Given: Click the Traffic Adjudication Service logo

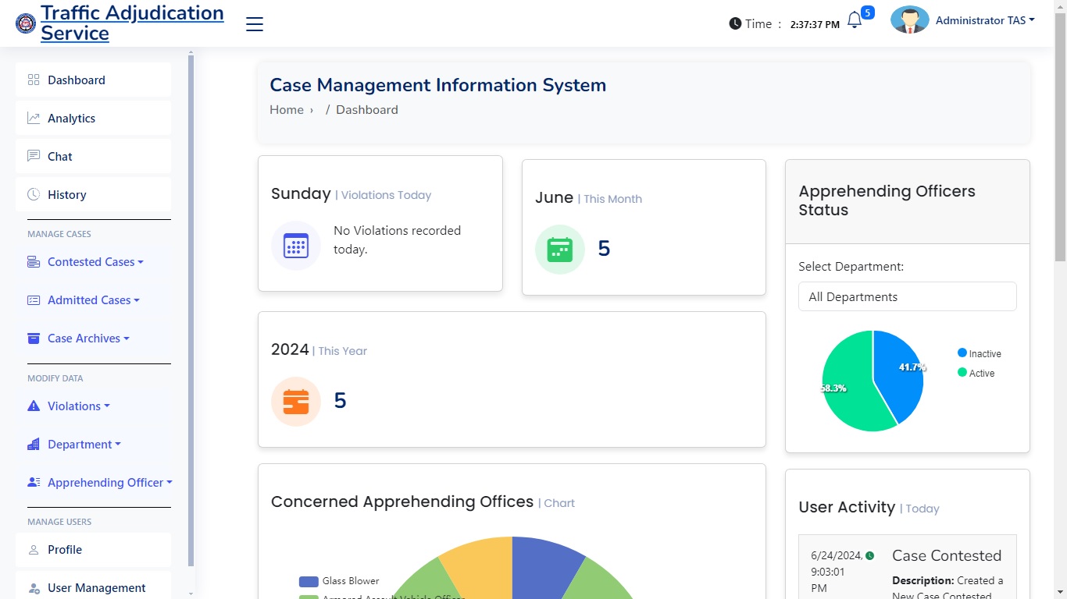Looking at the screenshot, I should (26, 23).
